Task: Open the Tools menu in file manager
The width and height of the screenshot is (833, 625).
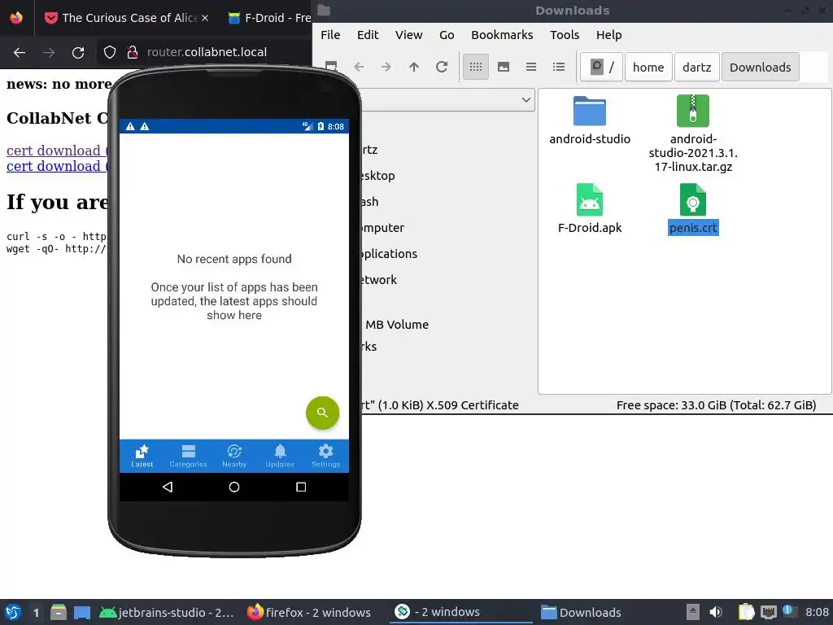Action: 565,35
